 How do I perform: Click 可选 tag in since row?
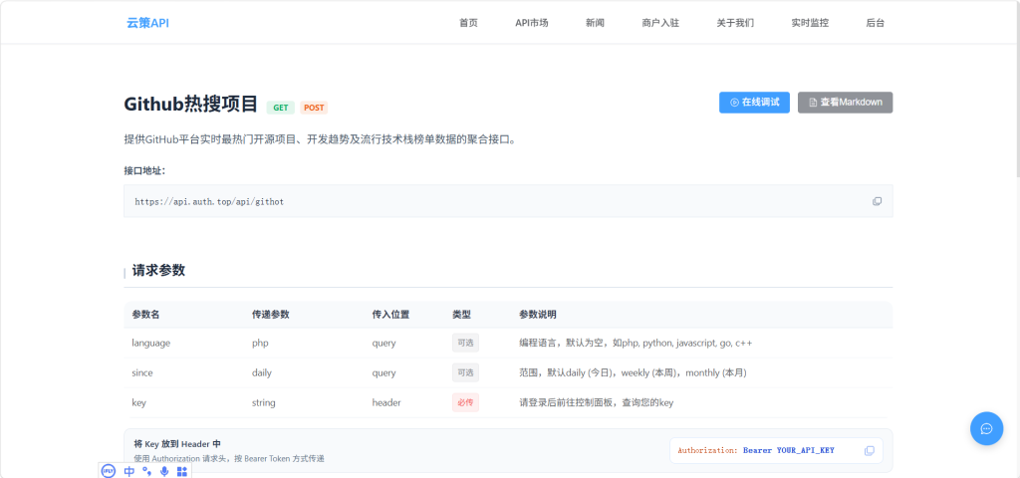click(x=466, y=372)
